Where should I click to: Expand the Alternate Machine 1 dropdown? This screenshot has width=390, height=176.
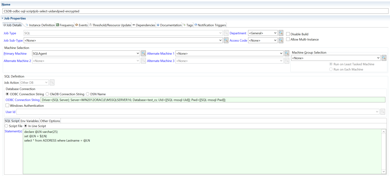coord(281,54)
